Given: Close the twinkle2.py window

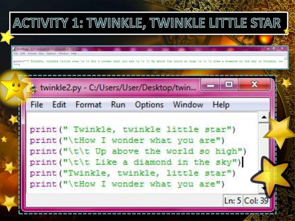Looking at the screenshot, I should (x=254, y=85).
